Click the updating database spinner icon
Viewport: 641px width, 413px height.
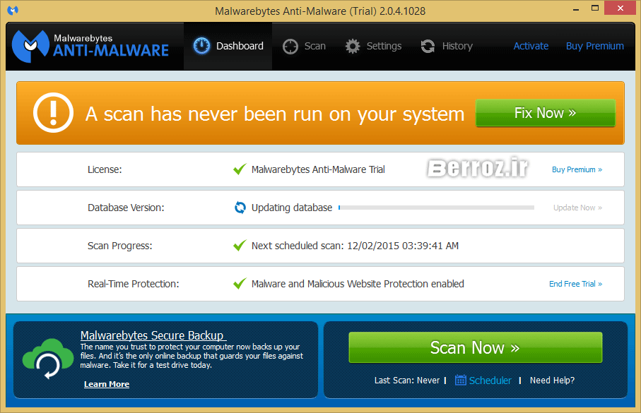tap(240, 208)
